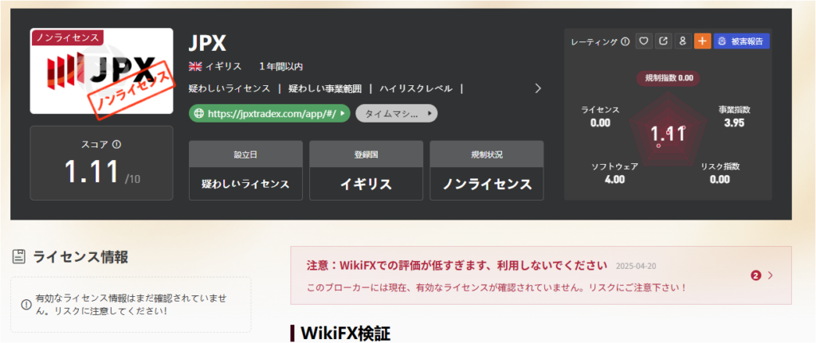Click the 規制状況 ノンライセンス card

tap(487, 170)
